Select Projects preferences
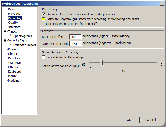 [x=14, y=49]
